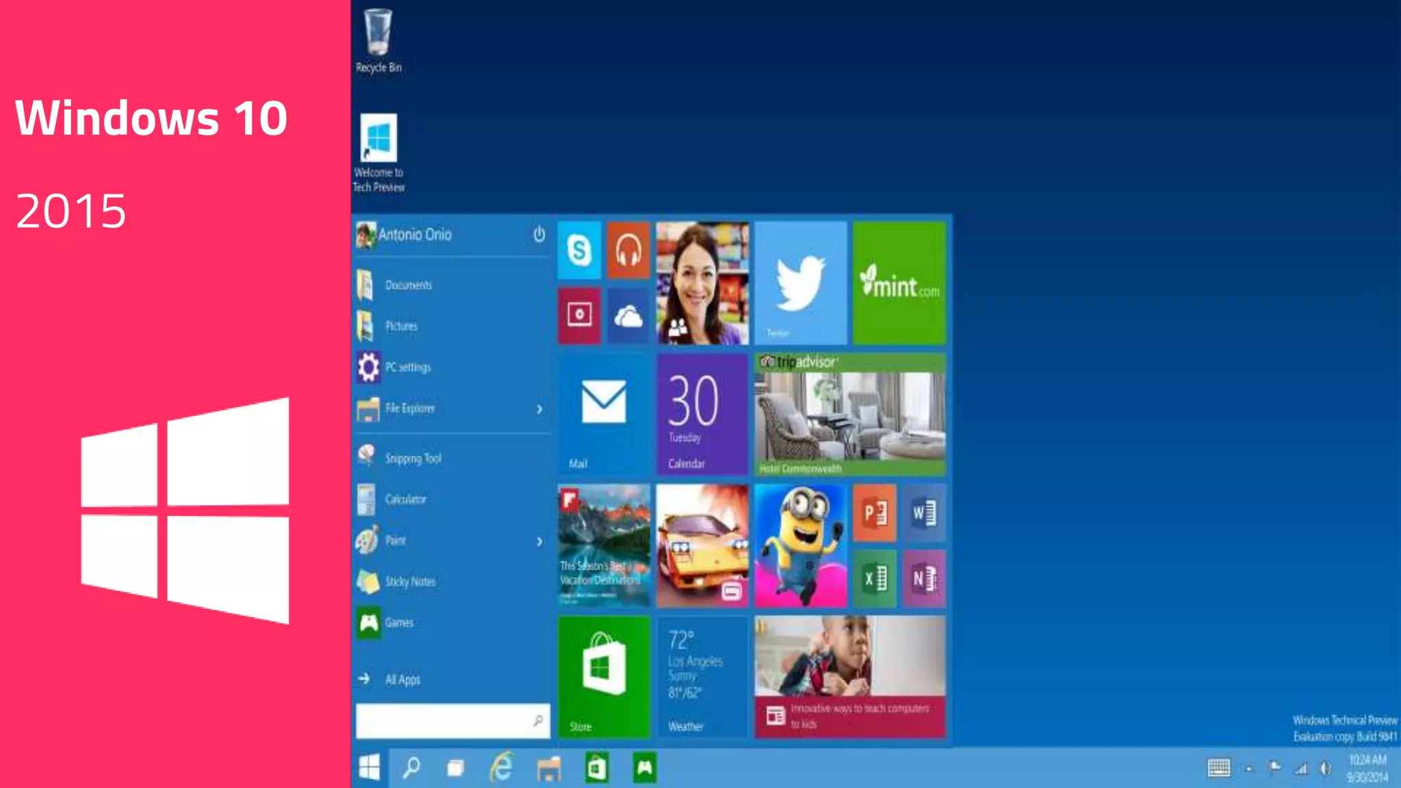Open Task View on taskbar
1401x788 pixels.
(x=456, y=768)
